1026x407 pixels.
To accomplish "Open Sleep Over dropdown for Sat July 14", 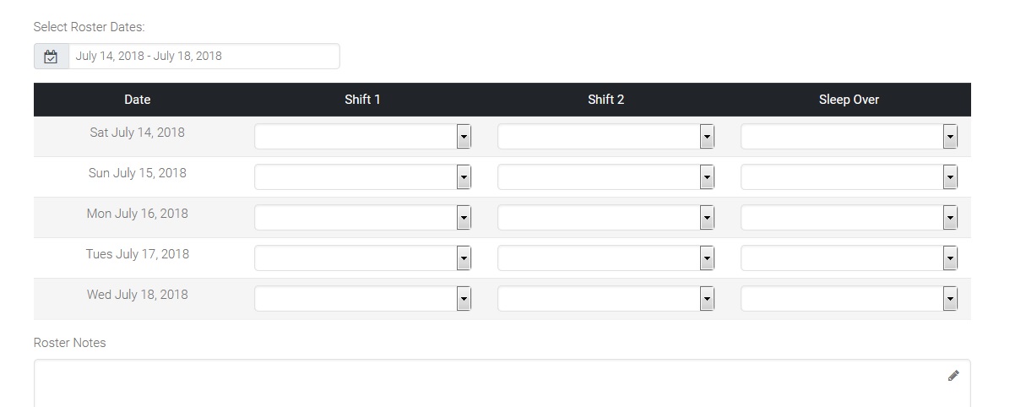I will point(849,137).
